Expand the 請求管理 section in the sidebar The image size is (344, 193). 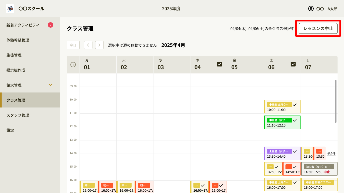(50, 85)
